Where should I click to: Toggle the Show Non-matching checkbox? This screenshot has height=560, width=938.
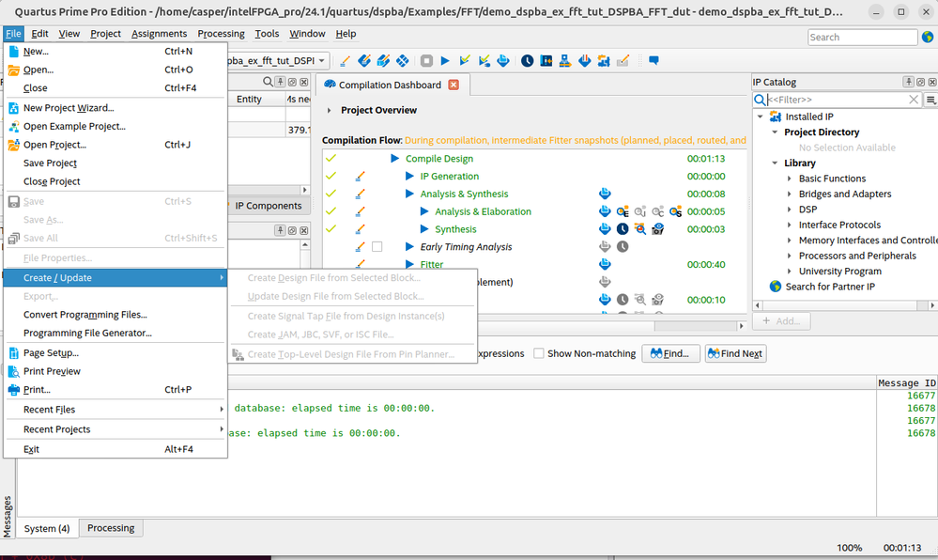[x=538, y=353]
